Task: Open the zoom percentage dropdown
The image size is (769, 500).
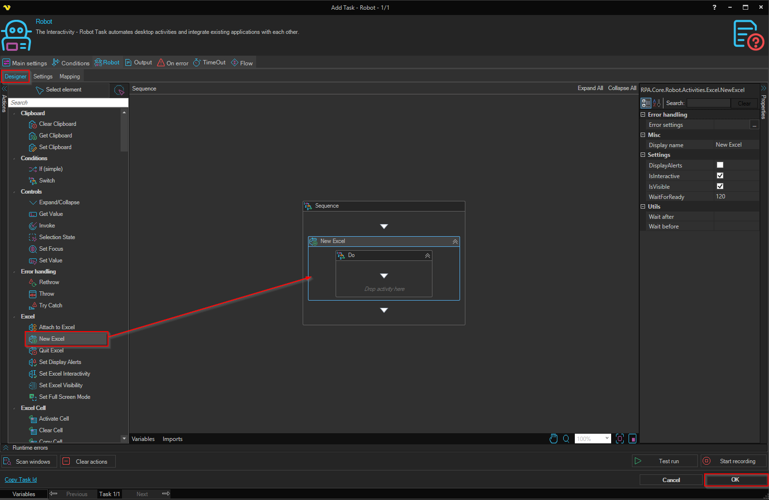Action: click(x=607, y=439)
